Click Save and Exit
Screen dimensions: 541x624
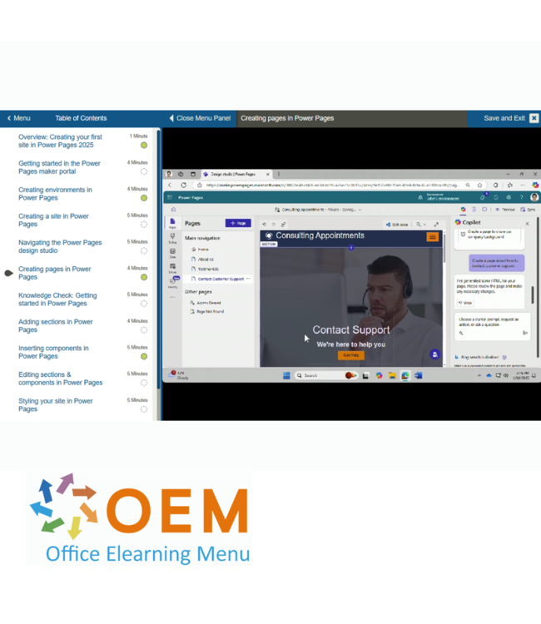(511, 118)
